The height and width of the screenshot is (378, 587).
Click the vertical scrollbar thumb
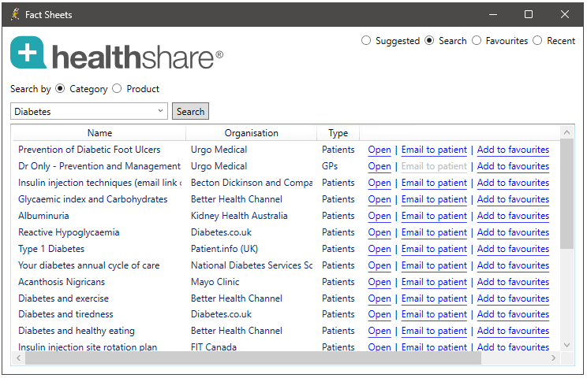pos(566,194)
